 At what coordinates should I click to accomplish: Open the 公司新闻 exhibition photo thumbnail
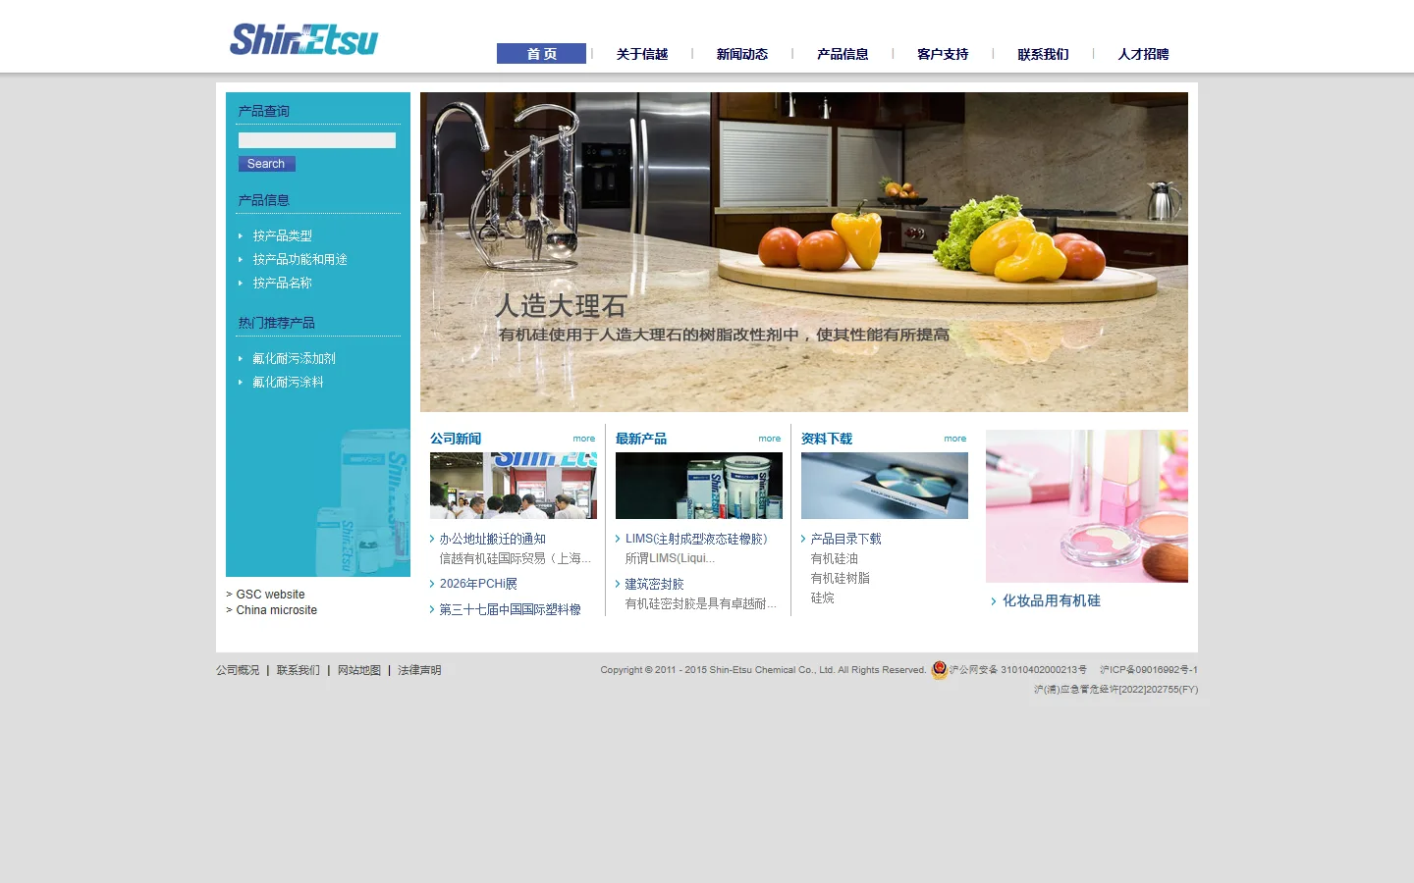[x=514, y=486]
